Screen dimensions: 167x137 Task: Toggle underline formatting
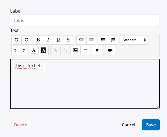point(58,40)
